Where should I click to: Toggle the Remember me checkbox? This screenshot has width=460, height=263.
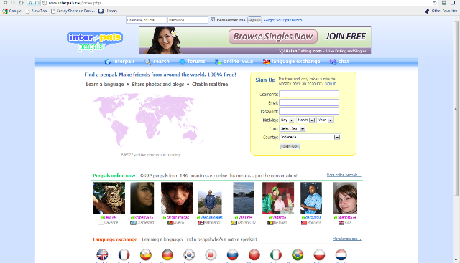point(213,20)
